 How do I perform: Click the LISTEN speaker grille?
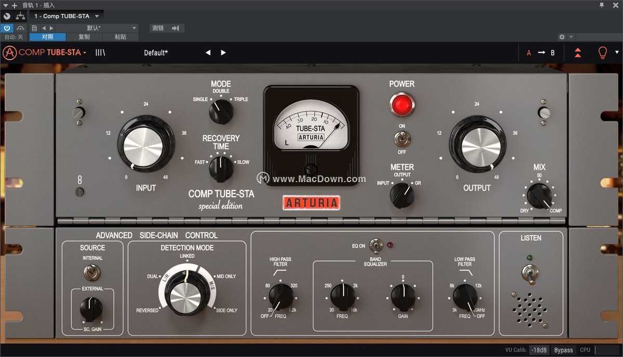pyautogui.click(x=530, y=310)
